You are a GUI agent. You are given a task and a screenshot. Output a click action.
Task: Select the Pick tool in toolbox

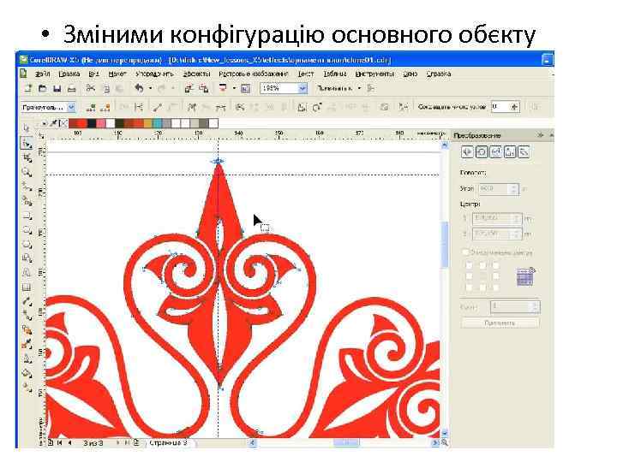pyautogui.click(x=27, y=128)
